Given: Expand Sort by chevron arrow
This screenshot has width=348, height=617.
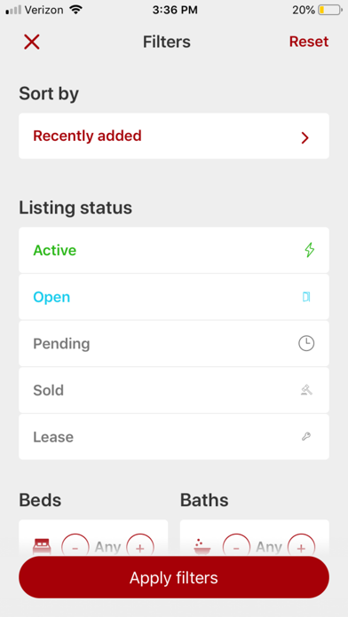Looking at the screenshot, I should click(304, 137).
